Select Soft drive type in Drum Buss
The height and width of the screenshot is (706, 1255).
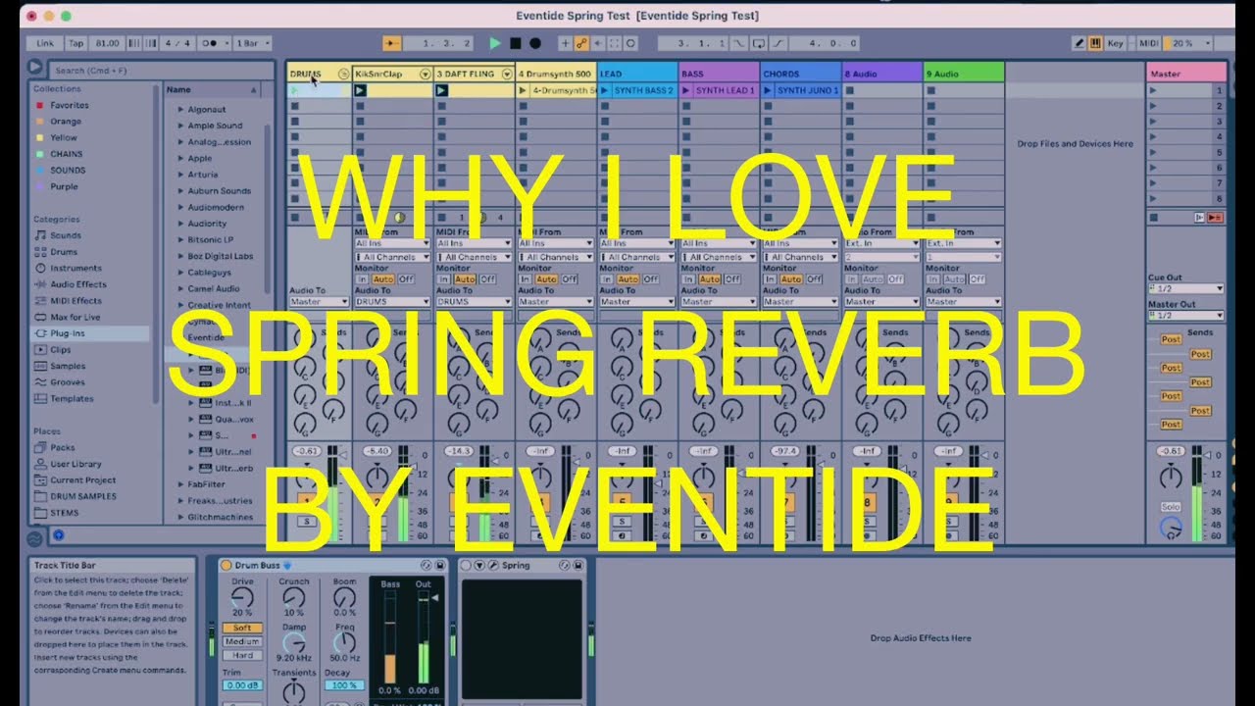pyautogui.click(x=242, y=628)
